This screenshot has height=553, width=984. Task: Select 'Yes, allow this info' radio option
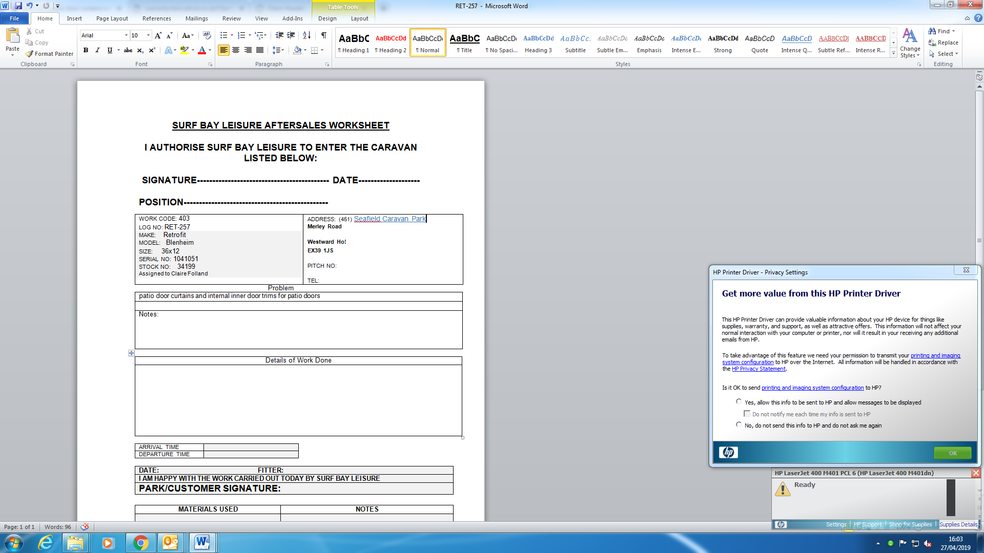[x=739, y=402]
